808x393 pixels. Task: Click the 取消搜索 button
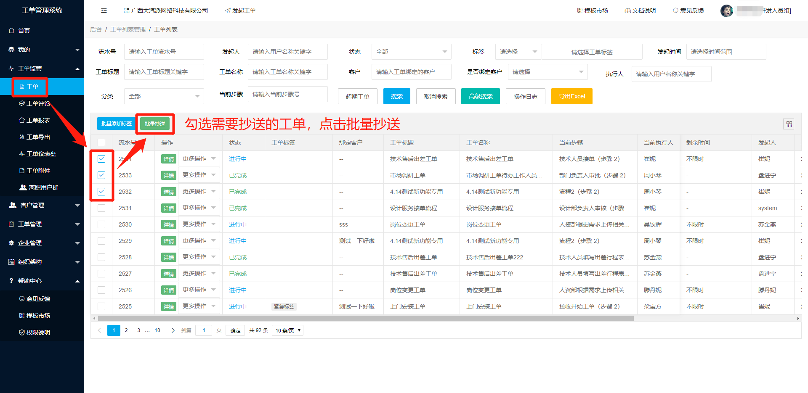(x=436, y=96)
